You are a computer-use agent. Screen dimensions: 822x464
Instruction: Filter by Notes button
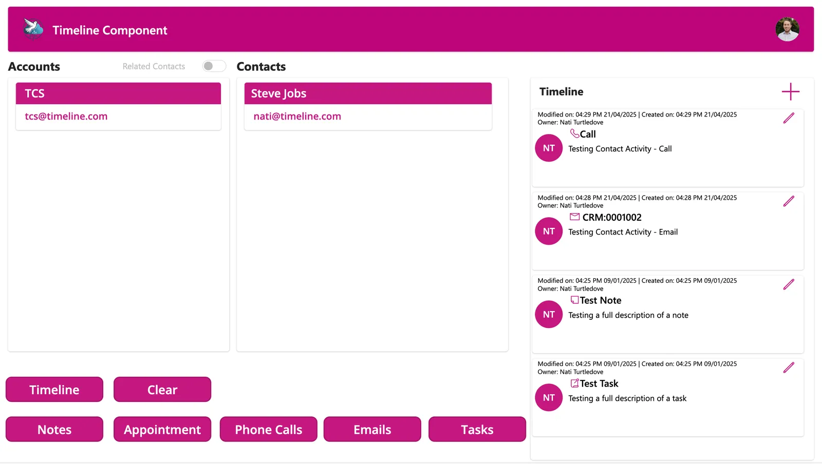coord(54,429)
